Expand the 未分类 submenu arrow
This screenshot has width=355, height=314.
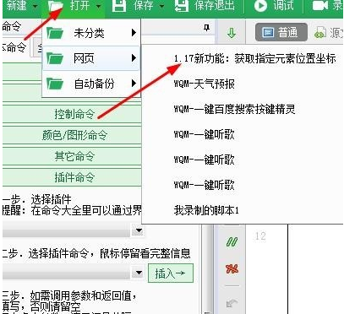[134, 33]
